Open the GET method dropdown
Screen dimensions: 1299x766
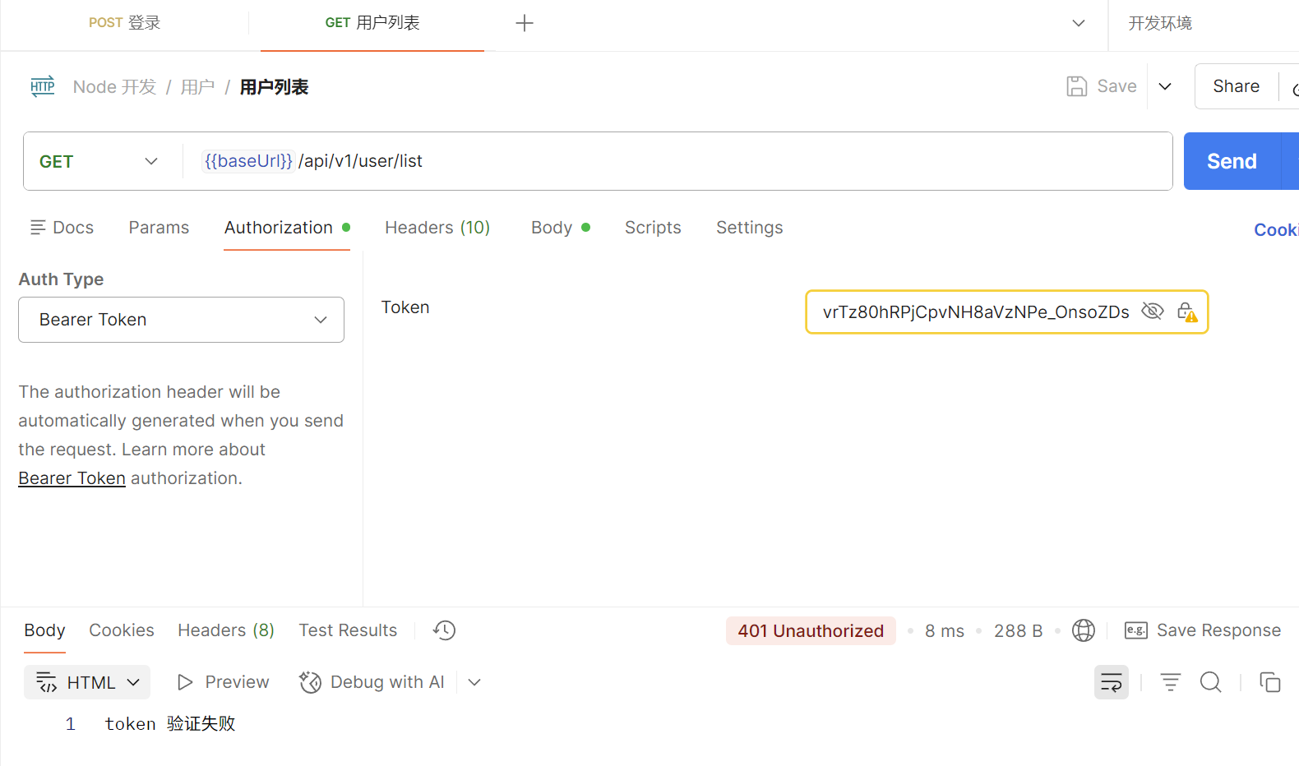tap(99, 161)
